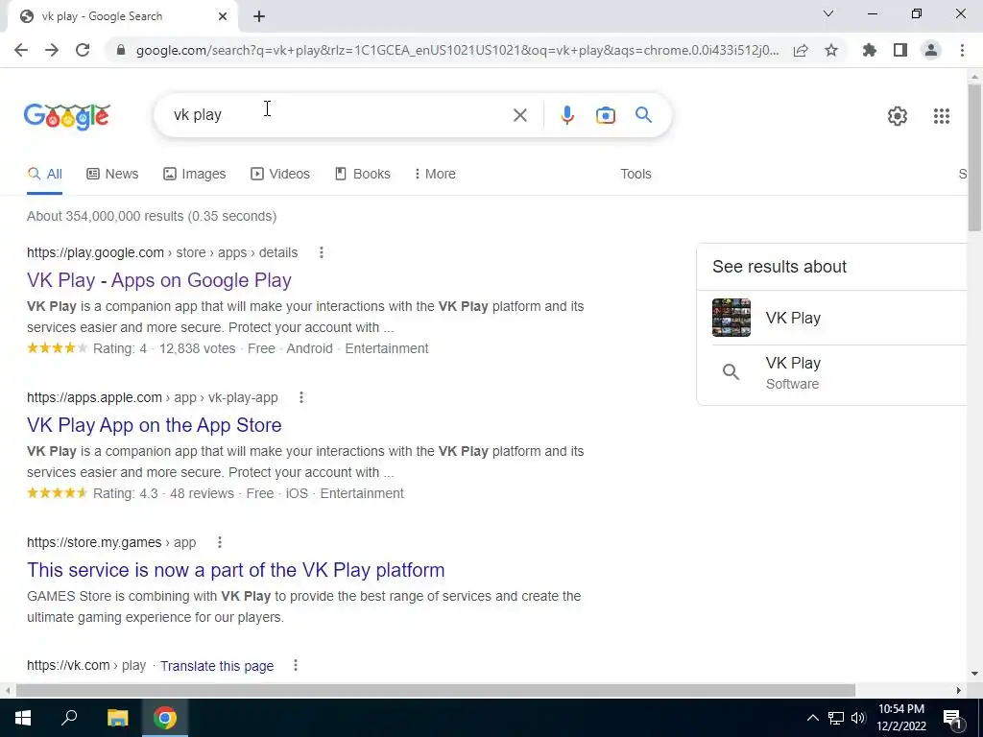
Task: Go to Google homepage via logo
Action: click(x=67, y=116)
